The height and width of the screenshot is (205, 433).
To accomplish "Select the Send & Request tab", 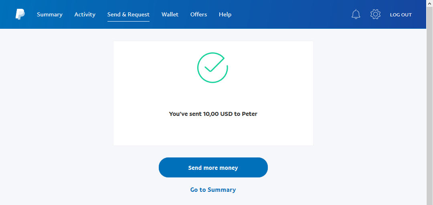I will pyautogui.click(x=128, y=14).
